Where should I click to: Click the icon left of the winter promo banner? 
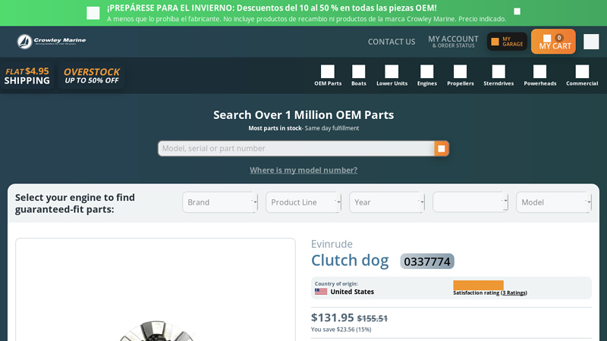93,13
